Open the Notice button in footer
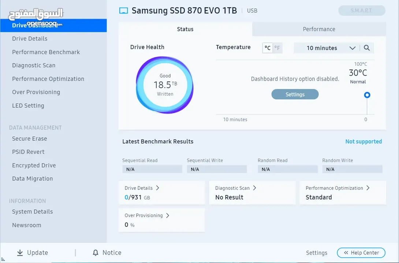399x263 pixels. (107, 253)
